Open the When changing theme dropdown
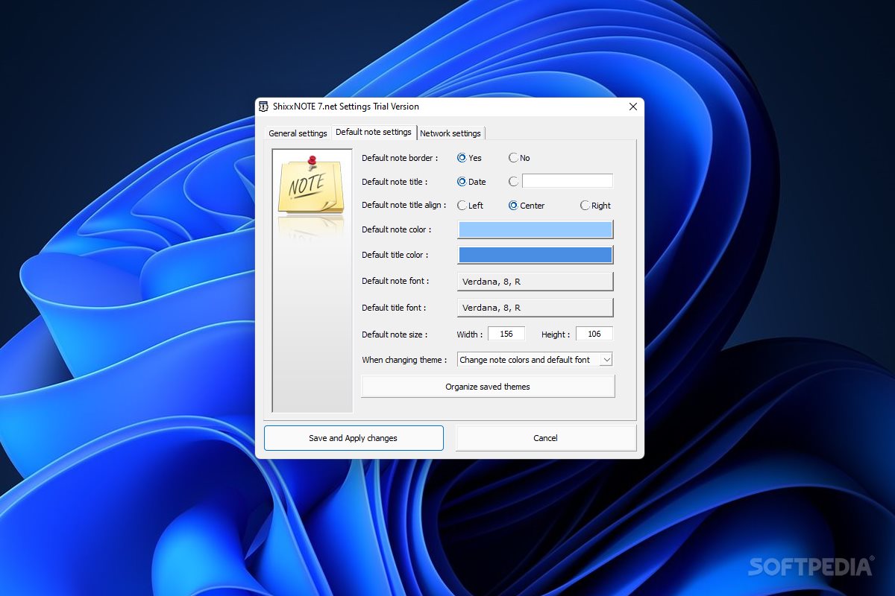The height and width of the screenshot is (596, 895). point(535,360)
